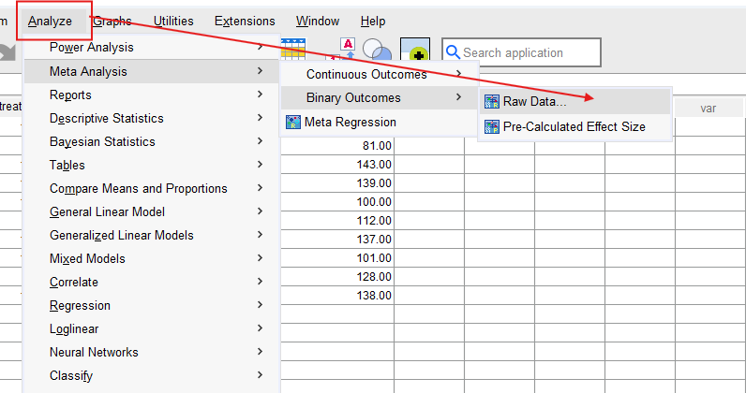Screen dimensions: 746x393
Task: Open the Graphs menu
Action: (x=112, y=21)
